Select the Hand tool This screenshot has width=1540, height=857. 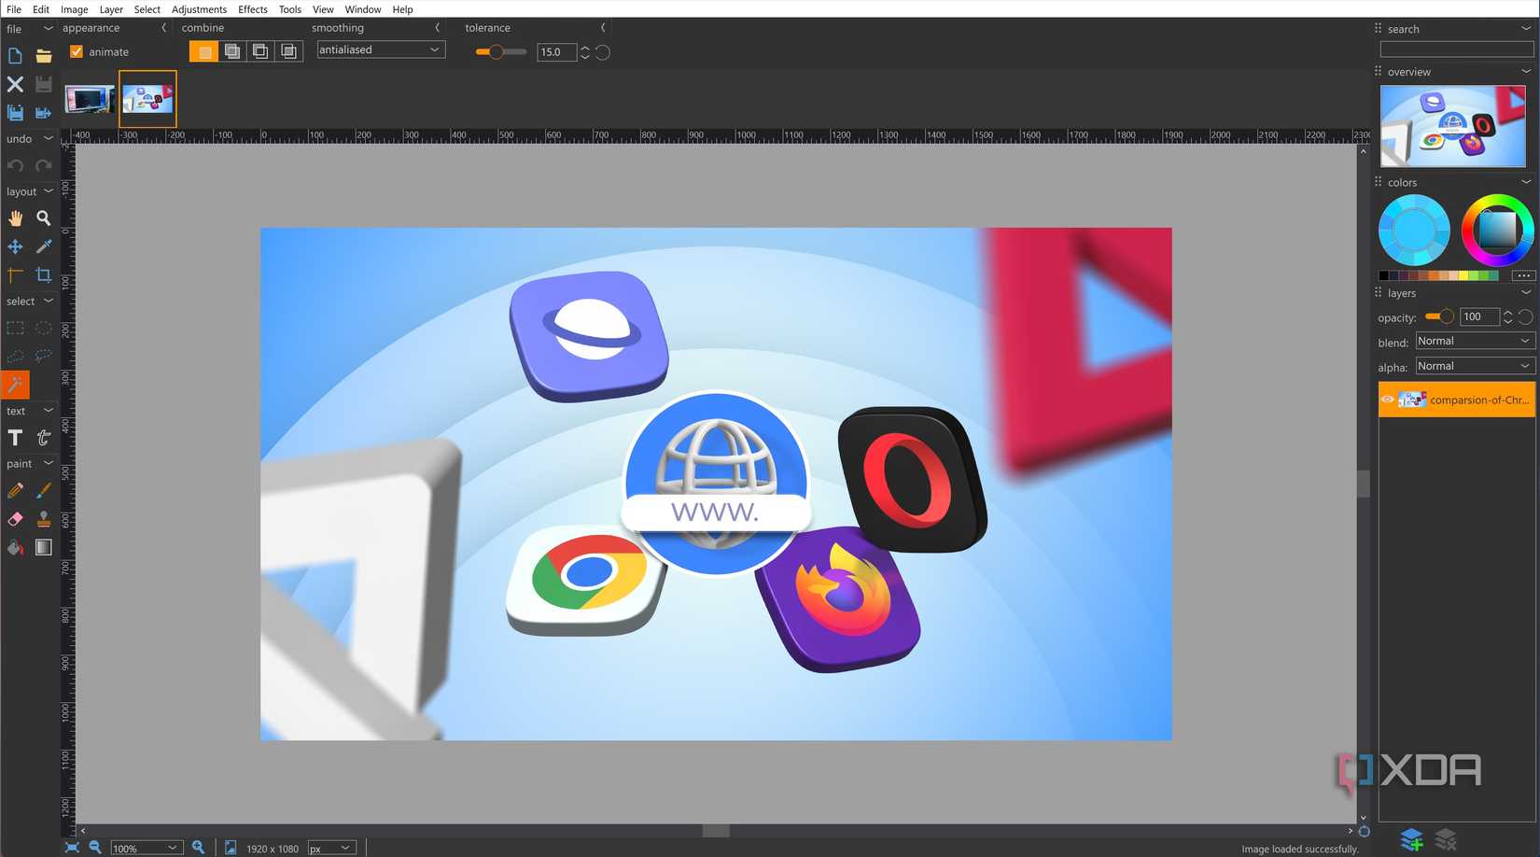15,218
